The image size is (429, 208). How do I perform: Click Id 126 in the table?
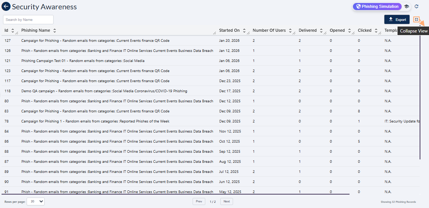coord(7,51)
